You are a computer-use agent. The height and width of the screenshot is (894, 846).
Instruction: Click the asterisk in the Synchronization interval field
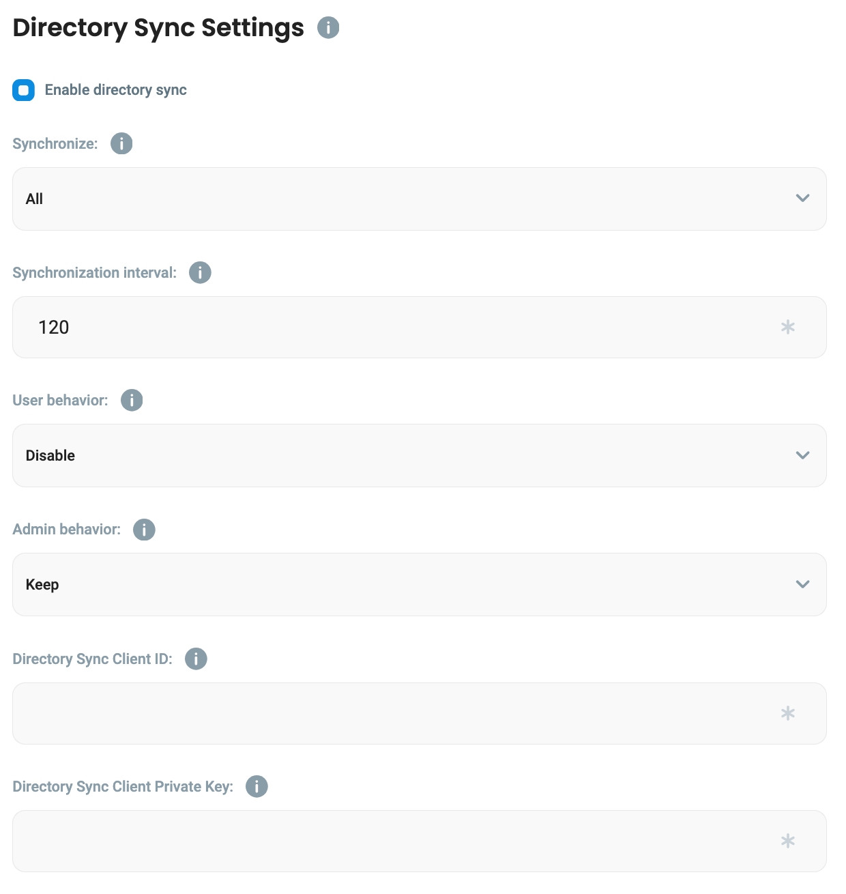pyautogui.click(x=788, y=328)
